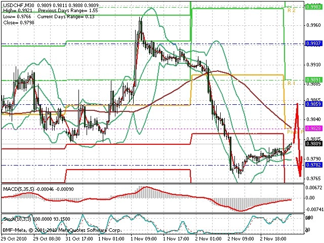Click the USDCHF,M30 chart title
This screenshot has width=324, height=243.
[x=16, y=5]
